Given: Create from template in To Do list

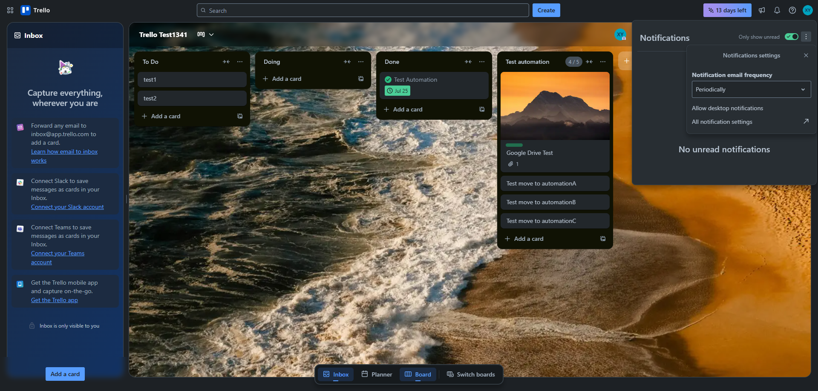Looking at the screenshot, I should click(x=240, y=116).
